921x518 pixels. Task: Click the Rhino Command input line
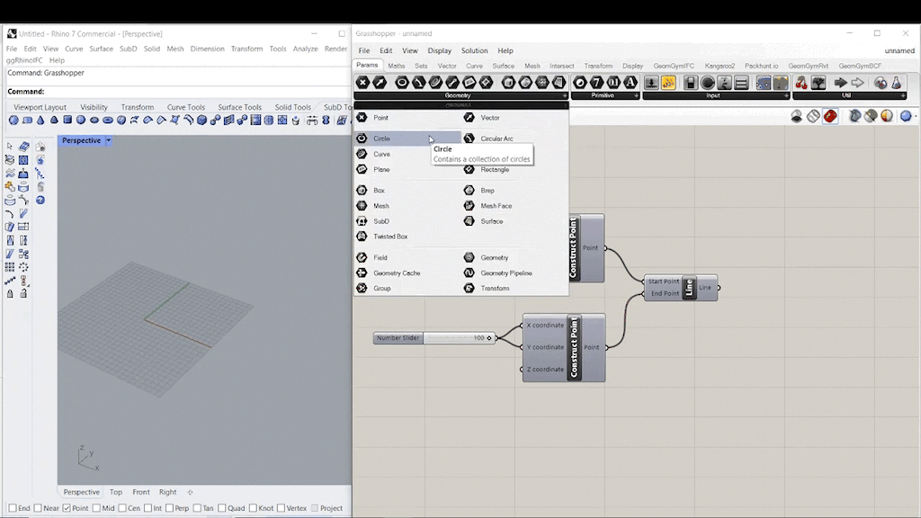point(180,92)
